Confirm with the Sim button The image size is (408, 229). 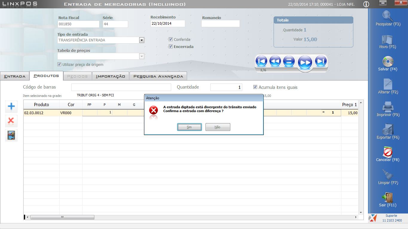coord(189,127)
